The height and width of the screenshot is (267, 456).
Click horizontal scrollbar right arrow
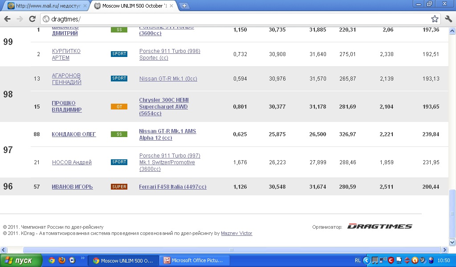click(x=444, y=250)
